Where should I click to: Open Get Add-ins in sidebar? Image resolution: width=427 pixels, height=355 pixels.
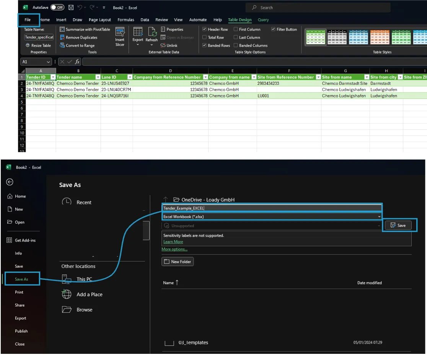[x=21, y=240]
